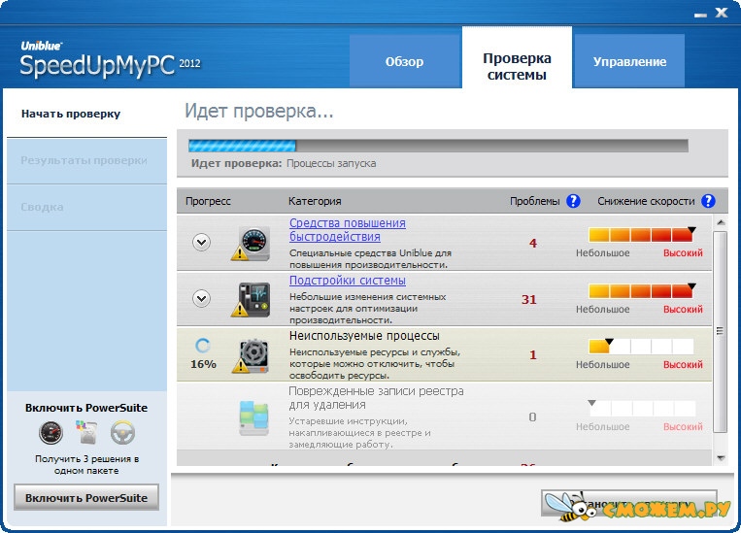
Task: Minimize the SpeedUpMyPC window
Action: click(700, 15)
